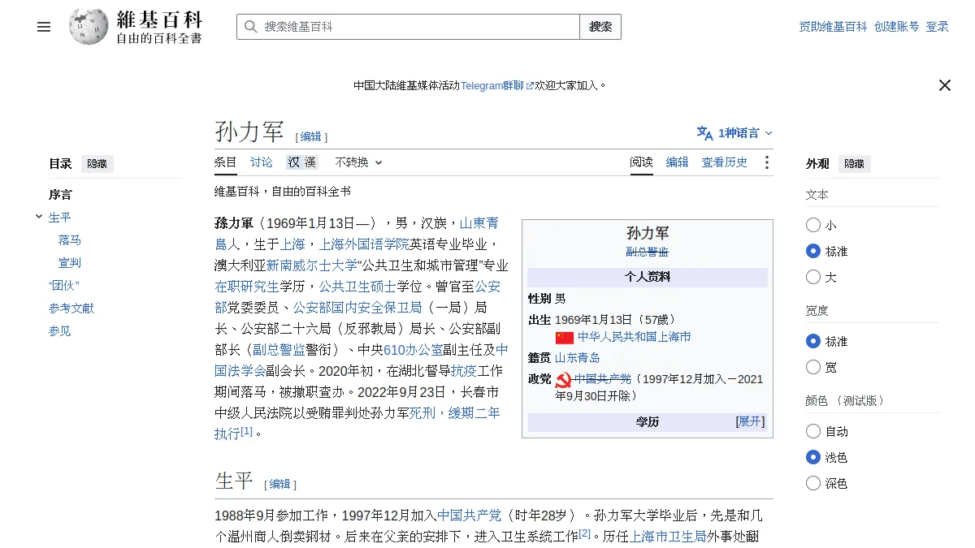Click the language translate icon
This screenshot has width=975, height=548.
pyautogui.click(x=704, y=133)
